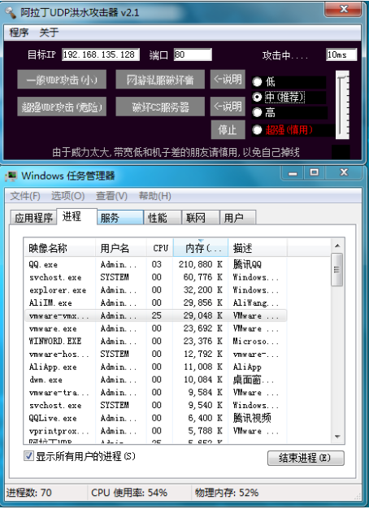Click the process list scroll-down arrow

(337, 437)
